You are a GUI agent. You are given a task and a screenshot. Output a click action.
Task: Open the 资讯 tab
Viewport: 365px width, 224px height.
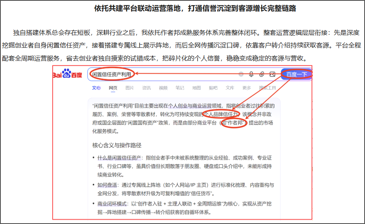(x=146, y=88)
